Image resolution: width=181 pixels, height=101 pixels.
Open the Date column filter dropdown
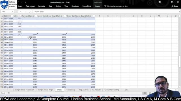[x=12, y=16]
